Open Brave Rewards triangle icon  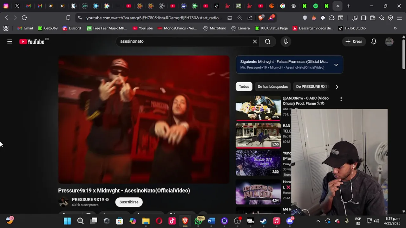(x=272, y=18)
